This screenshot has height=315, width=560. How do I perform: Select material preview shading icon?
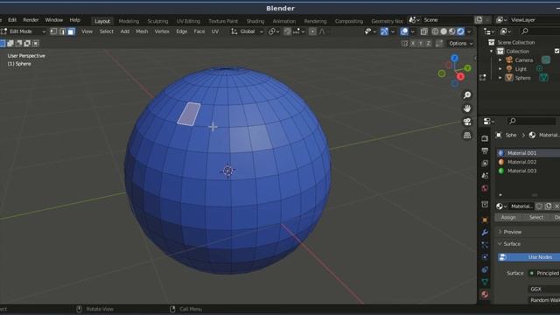[452, 31]
